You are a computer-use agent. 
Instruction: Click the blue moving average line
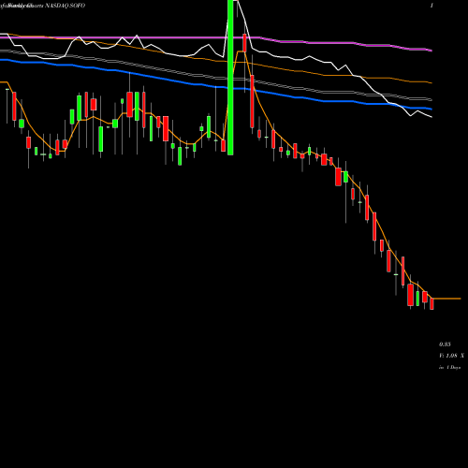(216, 87)
